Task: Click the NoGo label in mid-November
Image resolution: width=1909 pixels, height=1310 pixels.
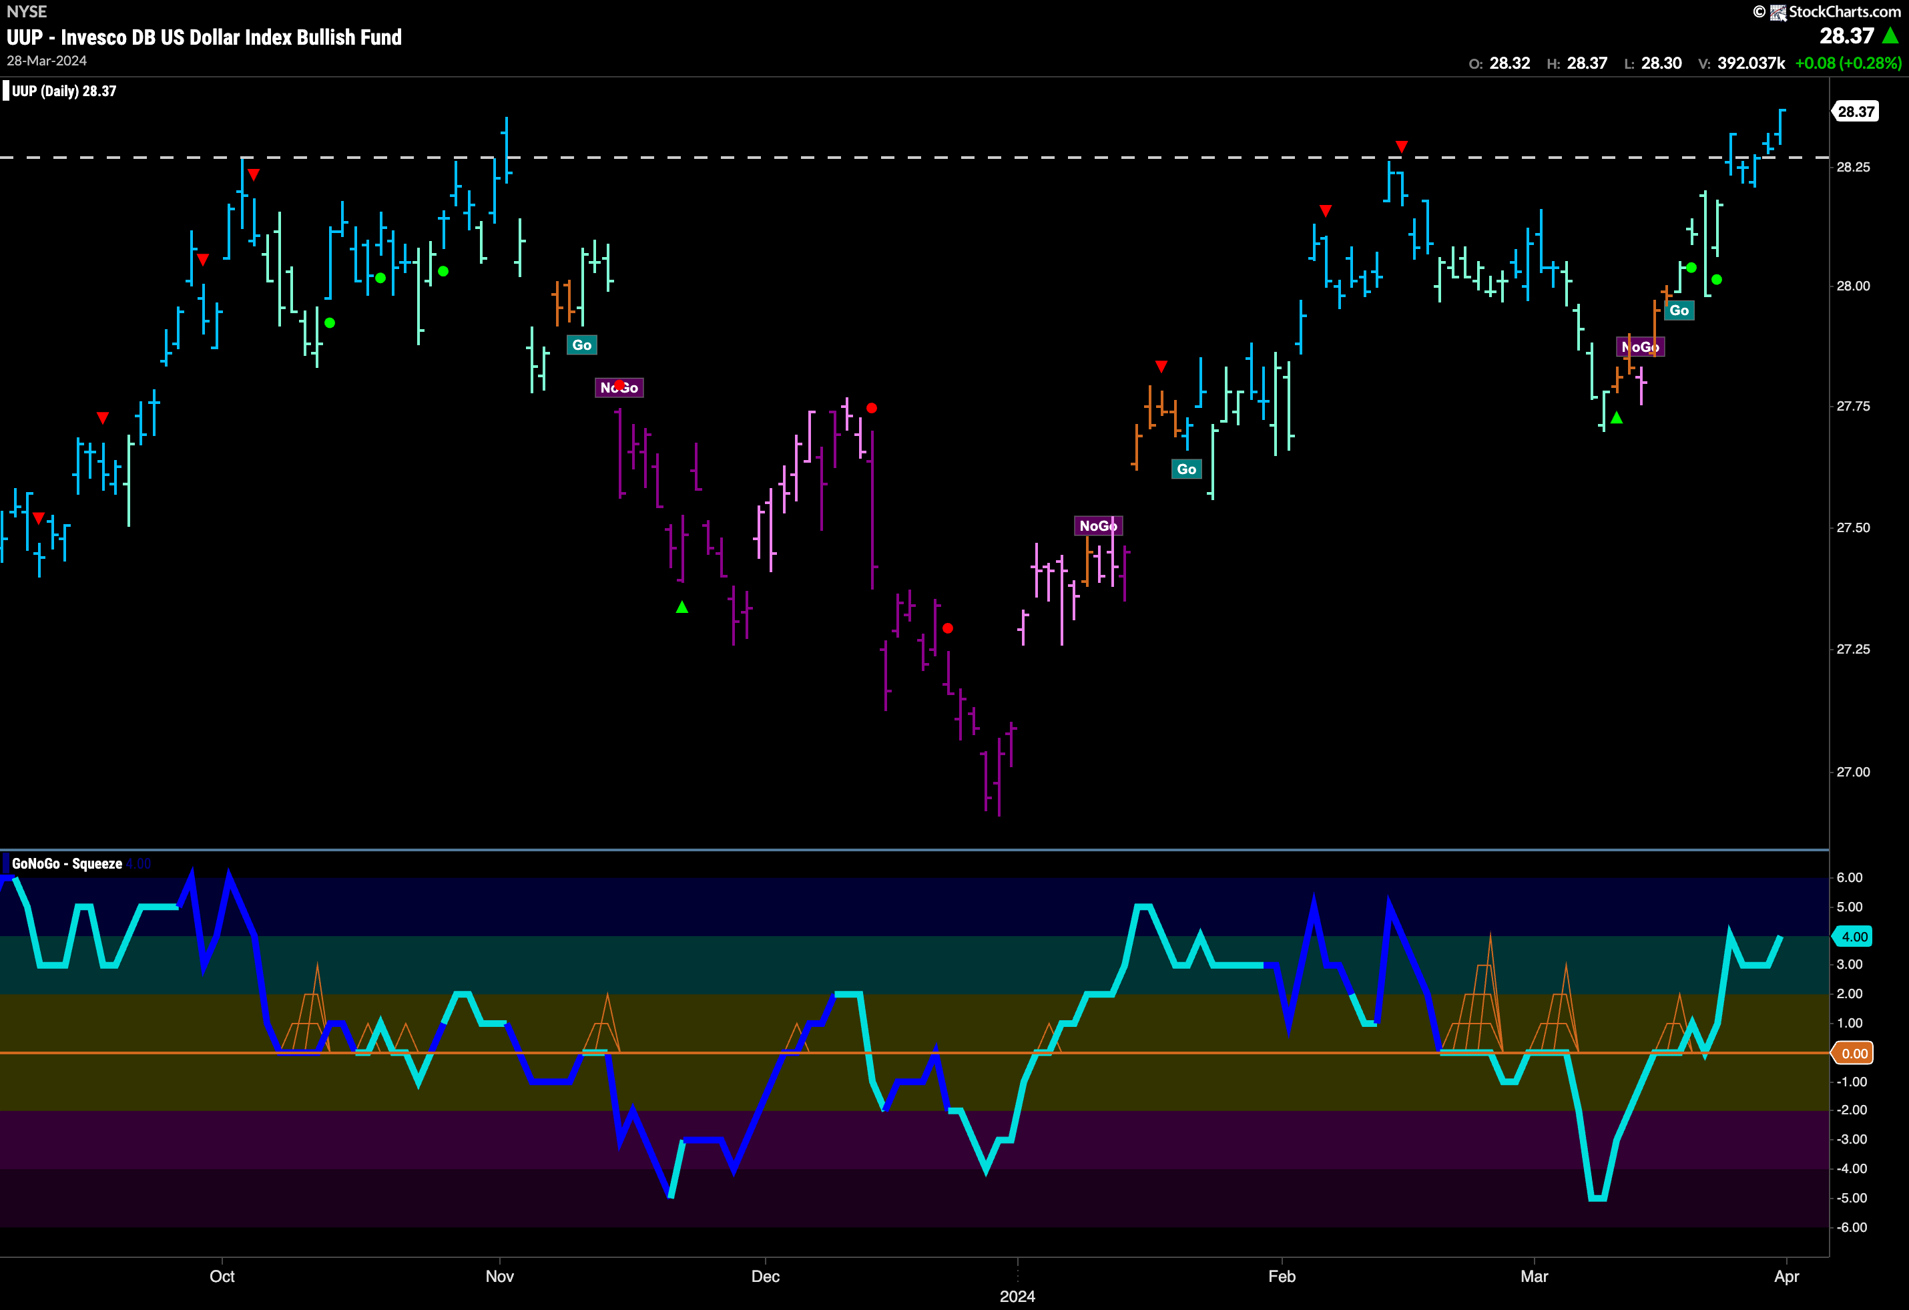Action: [619, 388]
